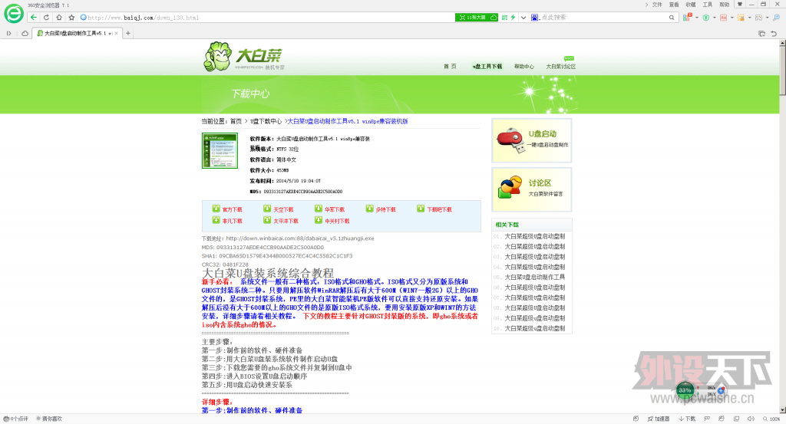The height and width of the screenshot is (424, 786).
Task: Open the 帮助 menu
Action: [725, 5]
